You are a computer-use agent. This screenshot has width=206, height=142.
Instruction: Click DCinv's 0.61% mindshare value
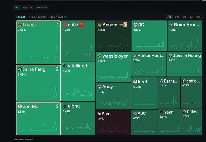[x=186, y=116]
